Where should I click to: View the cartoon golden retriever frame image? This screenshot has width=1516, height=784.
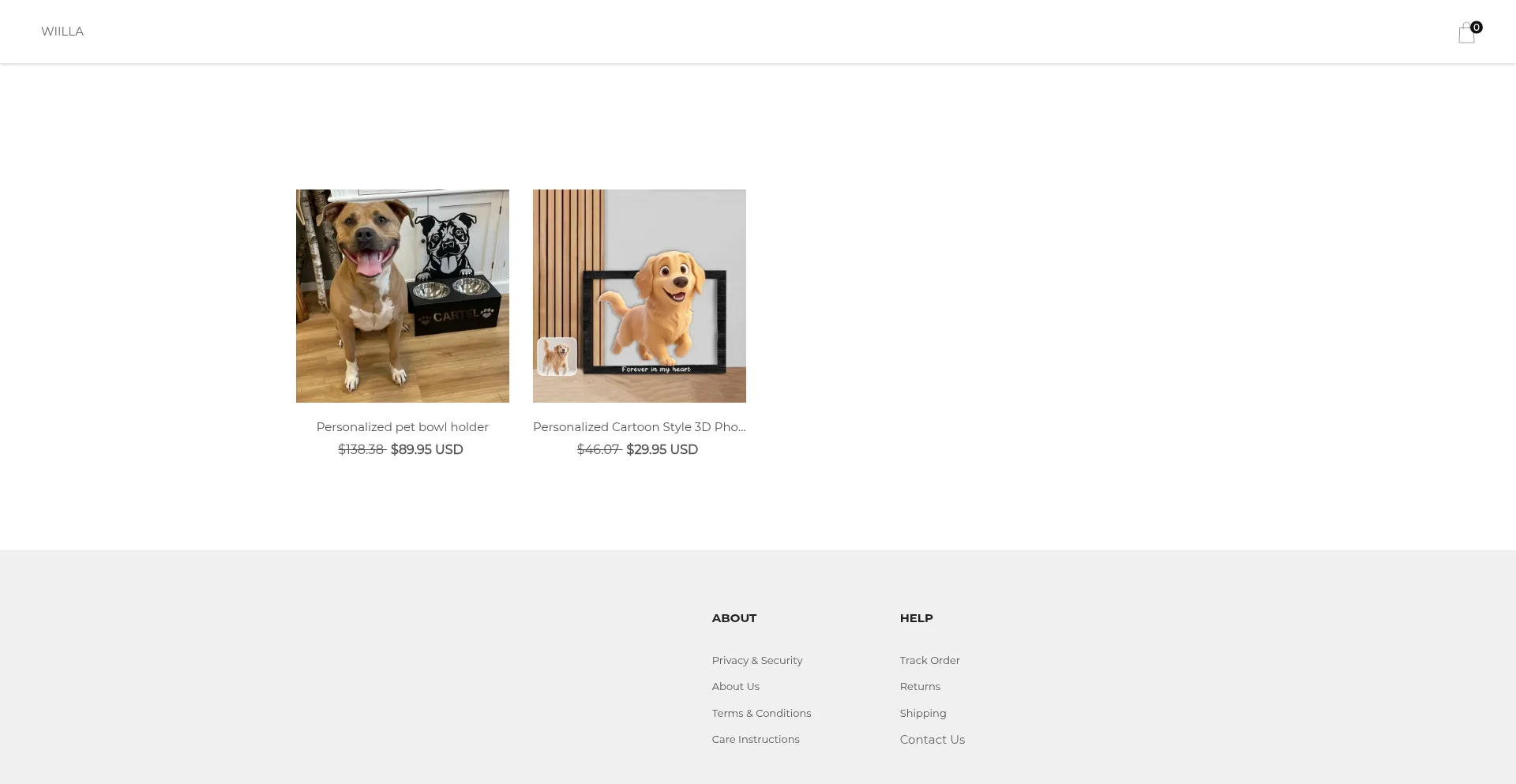(x=639, y=296)
